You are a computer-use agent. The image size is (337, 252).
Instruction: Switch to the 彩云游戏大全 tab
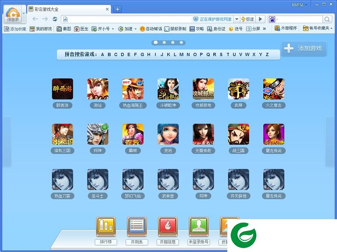click(x=69, y=9)
